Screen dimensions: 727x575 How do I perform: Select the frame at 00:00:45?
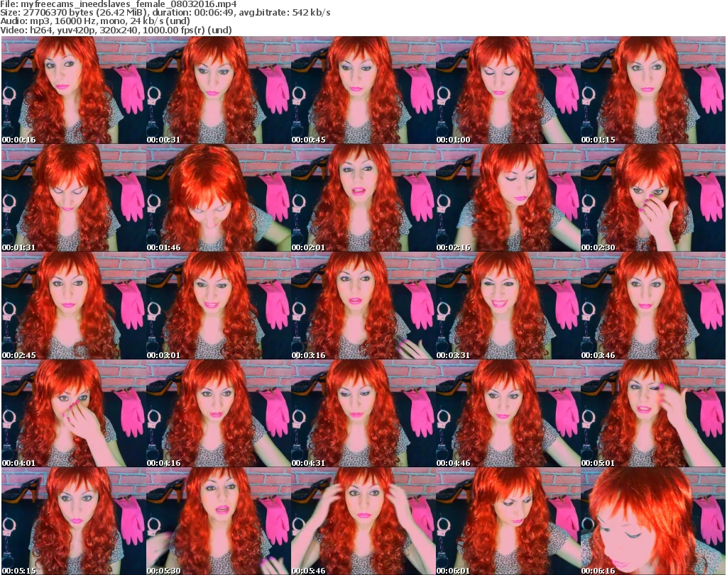[363, 90]
